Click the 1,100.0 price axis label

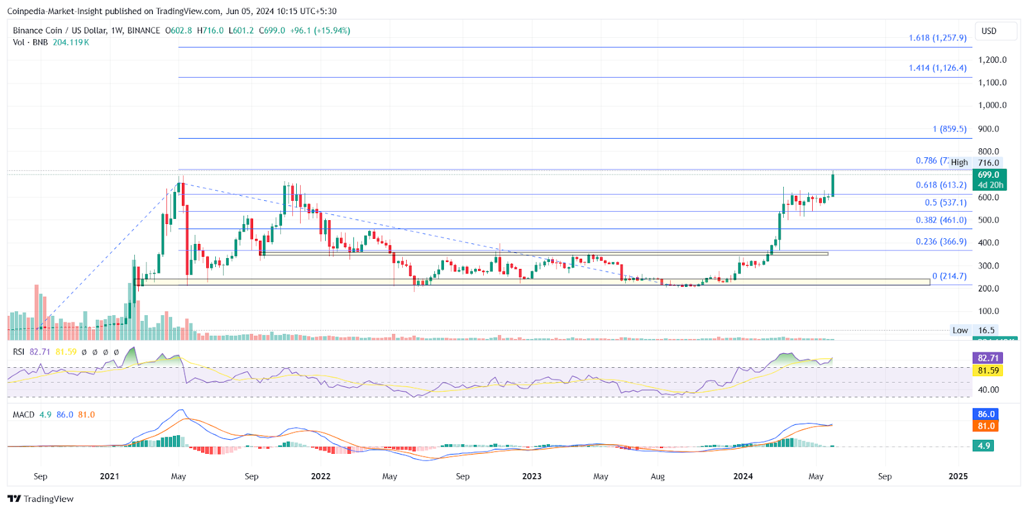coord(993,82)
